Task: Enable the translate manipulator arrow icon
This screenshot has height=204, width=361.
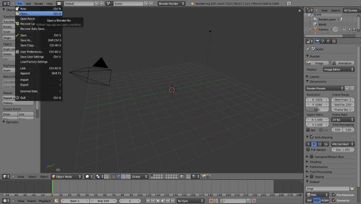Action: 118,176
